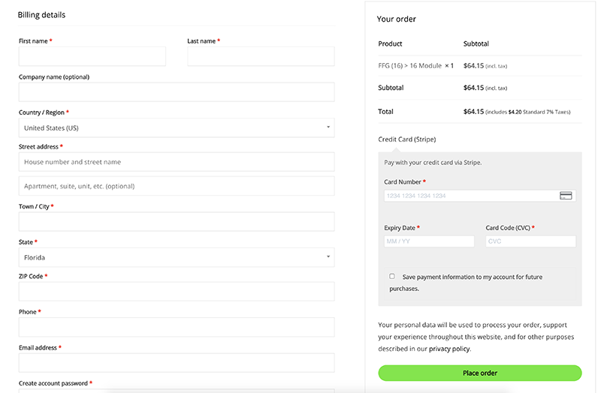The image size is (601, 393).
Task: Focus the Town / City input
Action: coord(177,221)
